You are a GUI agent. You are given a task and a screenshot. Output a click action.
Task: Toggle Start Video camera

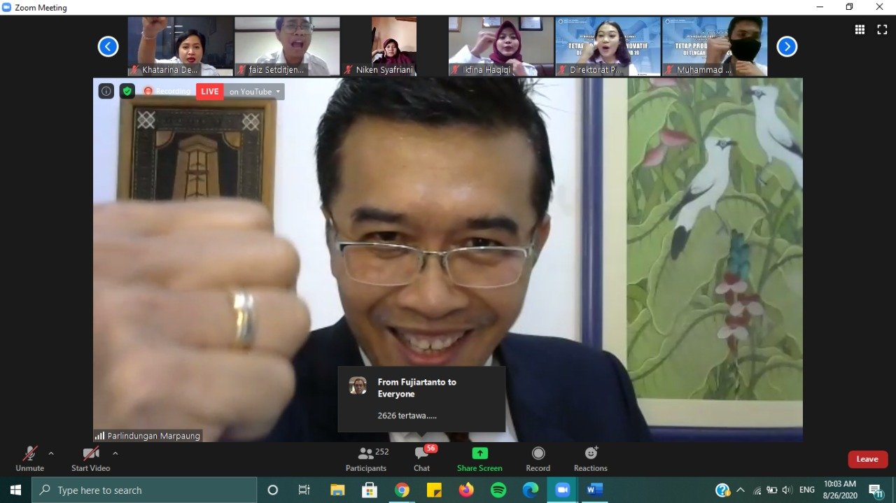(90, 459)
